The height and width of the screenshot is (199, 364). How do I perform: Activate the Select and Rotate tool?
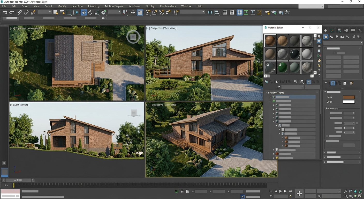(x=90, y=12)
